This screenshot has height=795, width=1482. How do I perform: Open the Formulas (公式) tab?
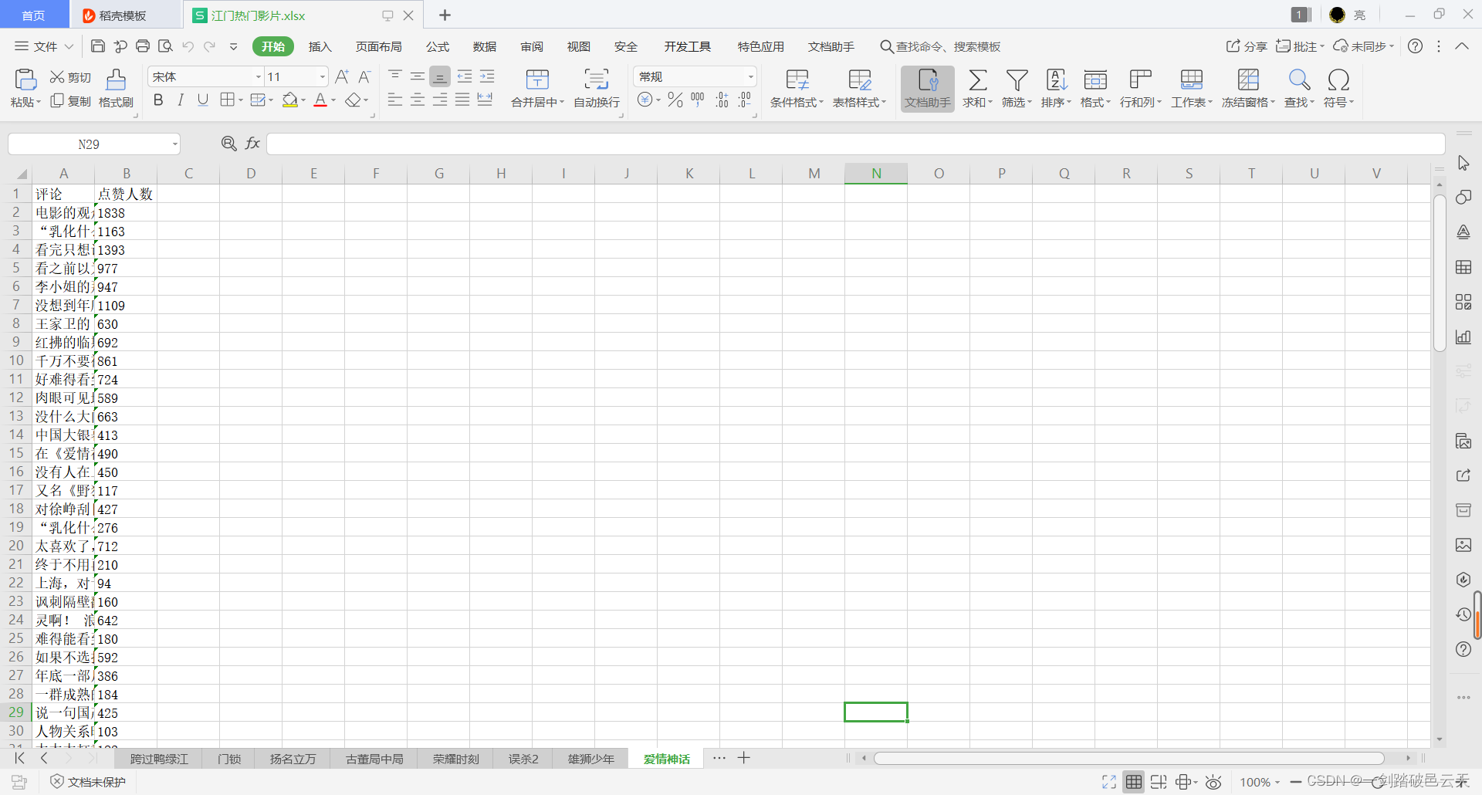(x=438, y=46)
